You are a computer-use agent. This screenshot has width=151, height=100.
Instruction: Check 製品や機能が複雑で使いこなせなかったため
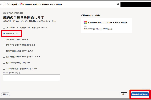coord(4,57)
